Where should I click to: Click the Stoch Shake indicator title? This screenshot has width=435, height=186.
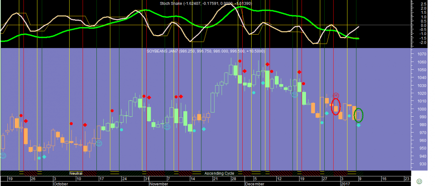[206, 3]
